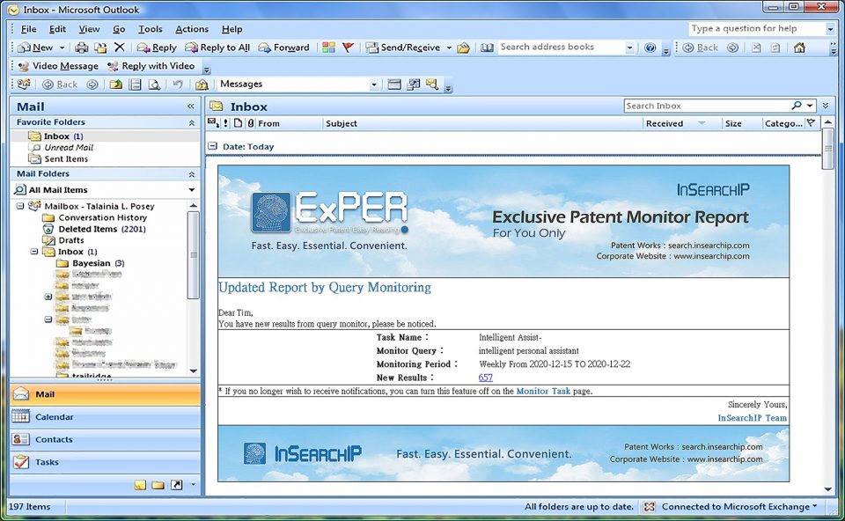Click the blue Help question mark icon

click(650, 48)
